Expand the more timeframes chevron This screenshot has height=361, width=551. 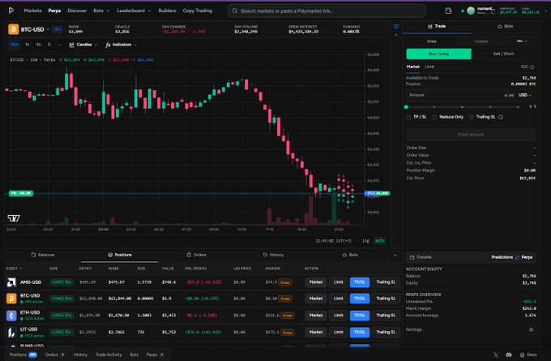59,45
